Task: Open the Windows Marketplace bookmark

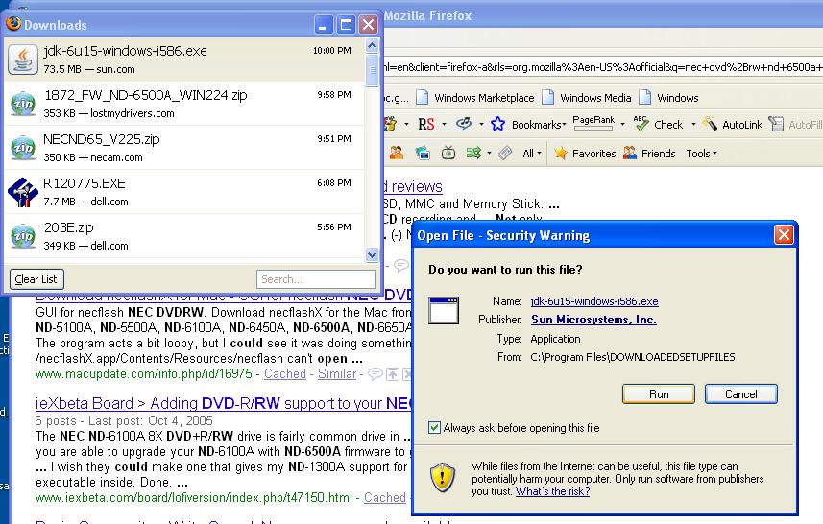Action: (475, 98)
